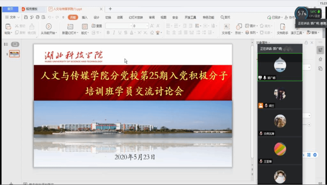Switch to the 开发工具 ribbon tab
Viewport: 327px width, 185px height.
click(x=190, y=18)
